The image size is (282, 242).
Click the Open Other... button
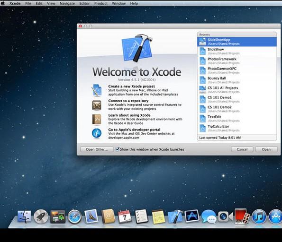(97, 149)
